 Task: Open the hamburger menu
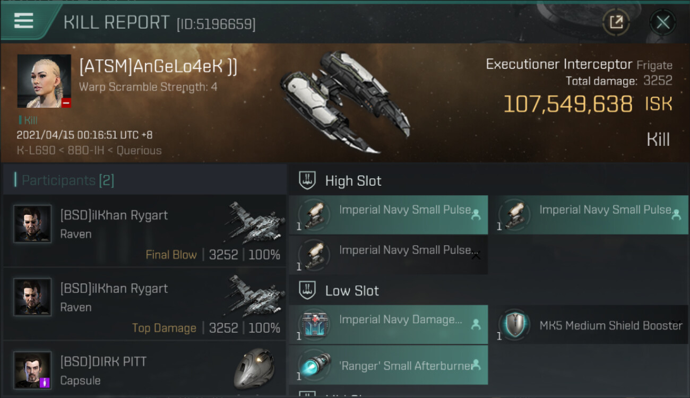24,21
